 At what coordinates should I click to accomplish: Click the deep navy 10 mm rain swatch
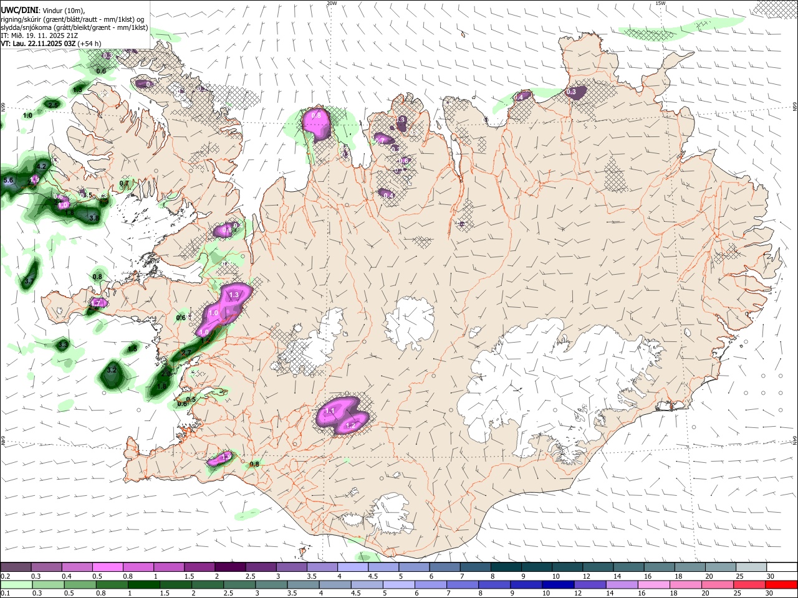[558, 585]
